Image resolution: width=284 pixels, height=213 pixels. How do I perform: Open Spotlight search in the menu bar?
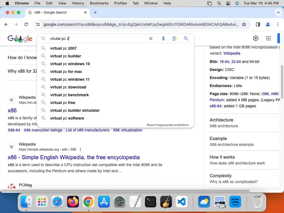pos(219,3)
